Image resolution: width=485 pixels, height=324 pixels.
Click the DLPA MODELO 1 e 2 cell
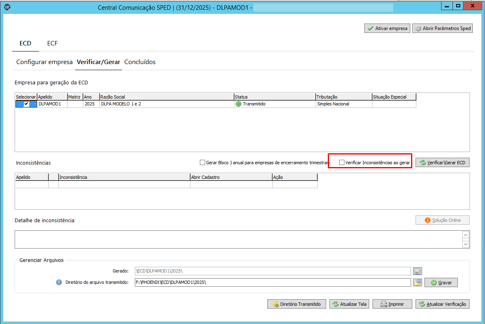pos(167,104)
